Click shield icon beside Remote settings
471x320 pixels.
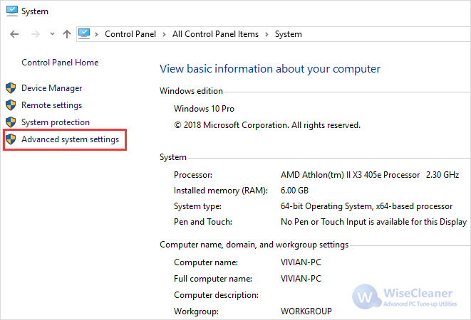coord(11,105)
